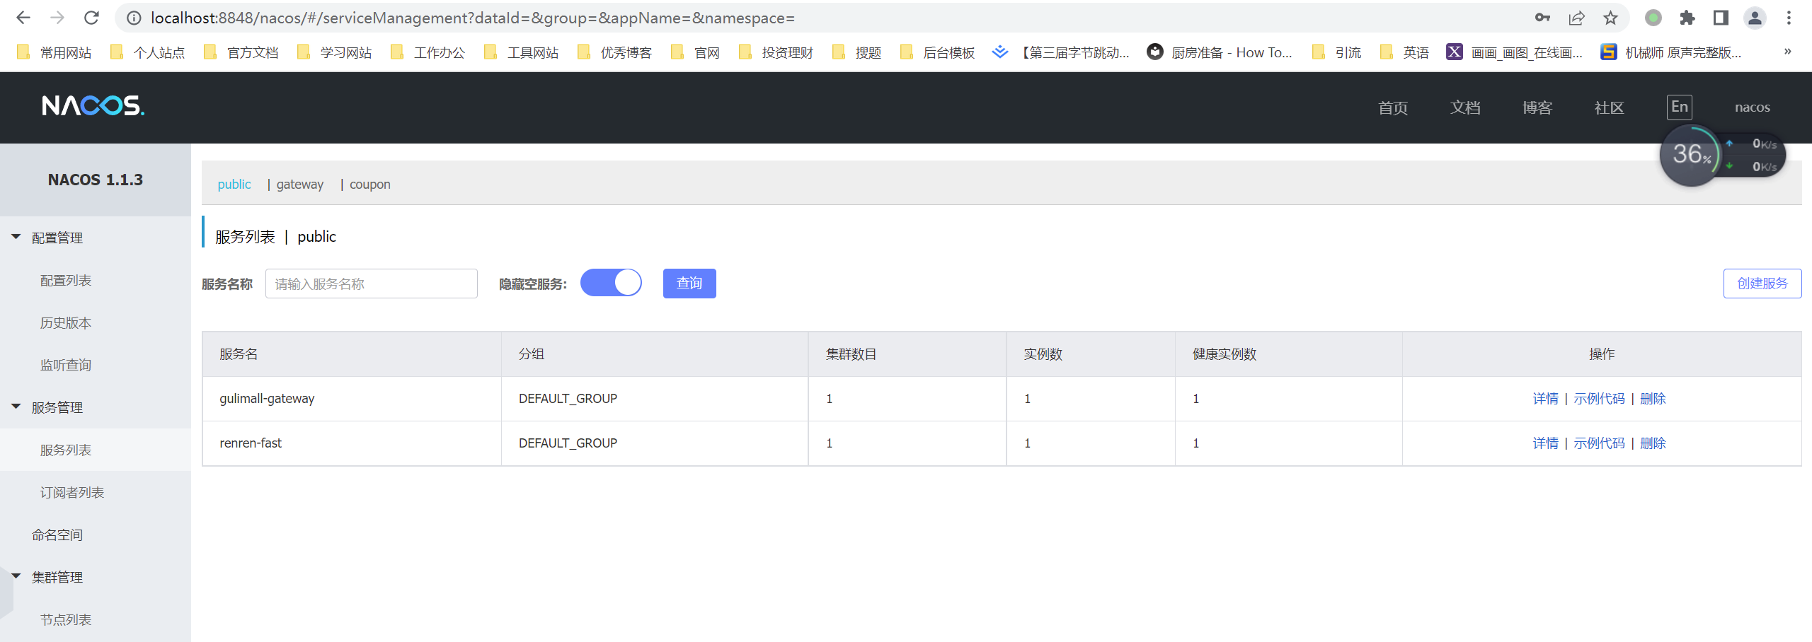Screen dimensions: 1812x642
Task: Open 节点列表 in the sidebar
Action: tap(66, 619)
